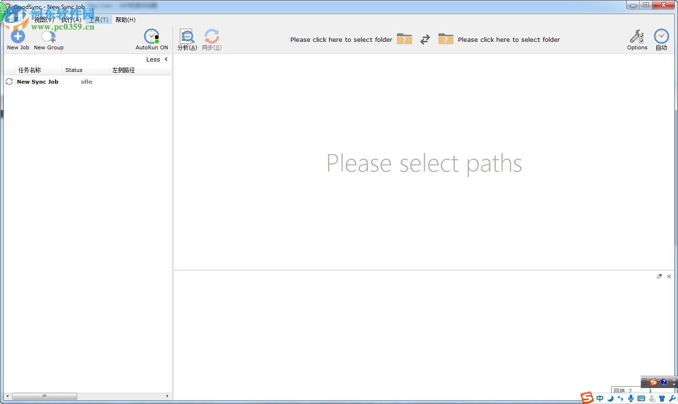Screen dimensions: 678x404
Task: Collapse job list with Less chevron
Action: [157, 59]
